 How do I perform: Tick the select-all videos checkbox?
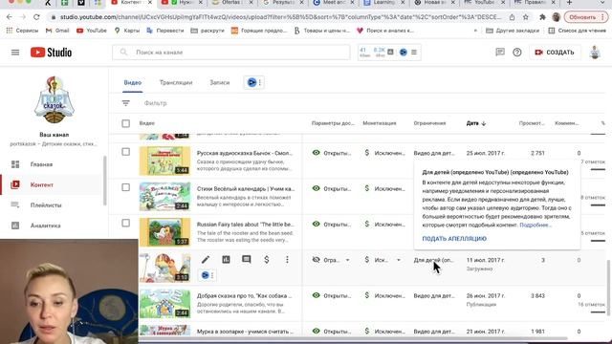tap(125, 123)
